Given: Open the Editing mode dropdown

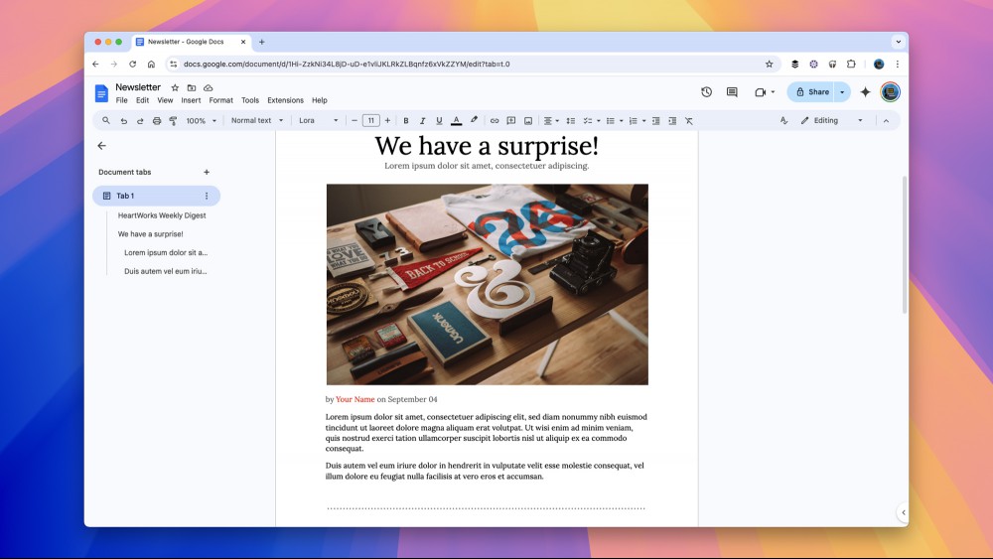Looking at the screenshot, I should tap(831, 120).
